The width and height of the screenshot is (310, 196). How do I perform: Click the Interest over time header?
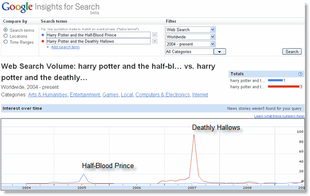[x=22, y=108]
